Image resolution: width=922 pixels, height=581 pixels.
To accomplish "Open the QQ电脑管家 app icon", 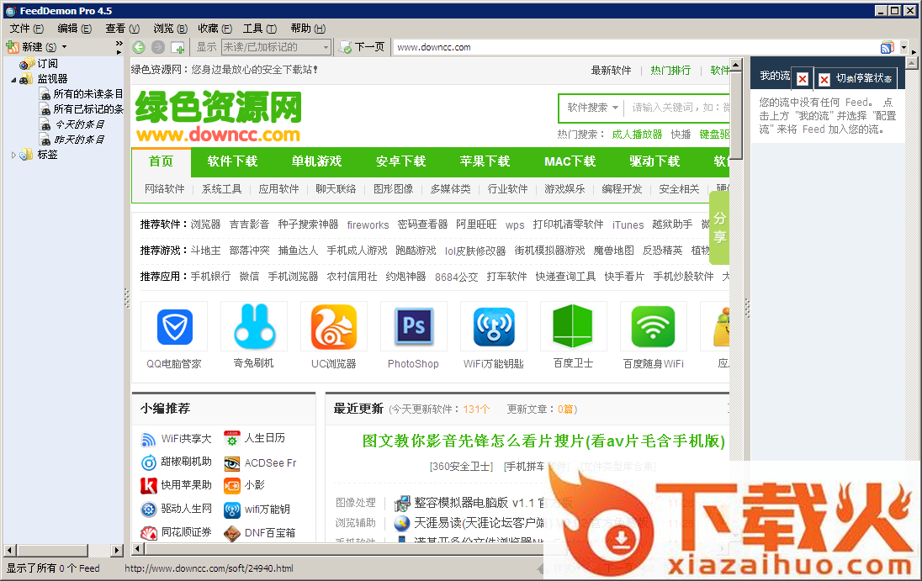I will pyautogui.click(x=174, y=328).
